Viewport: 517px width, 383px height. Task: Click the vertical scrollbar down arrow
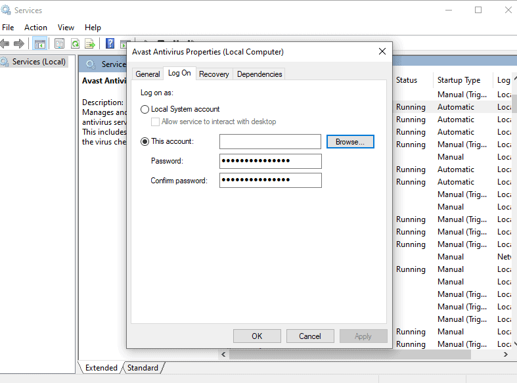point(515,343)
